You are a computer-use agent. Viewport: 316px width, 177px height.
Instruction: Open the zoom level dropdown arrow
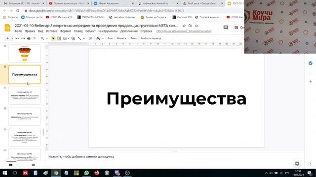coord(47,38)
